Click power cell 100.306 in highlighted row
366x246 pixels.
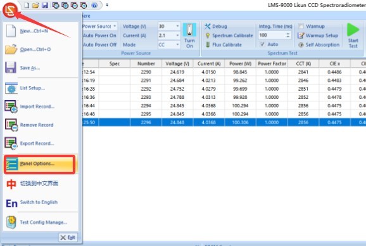[240, 122]
